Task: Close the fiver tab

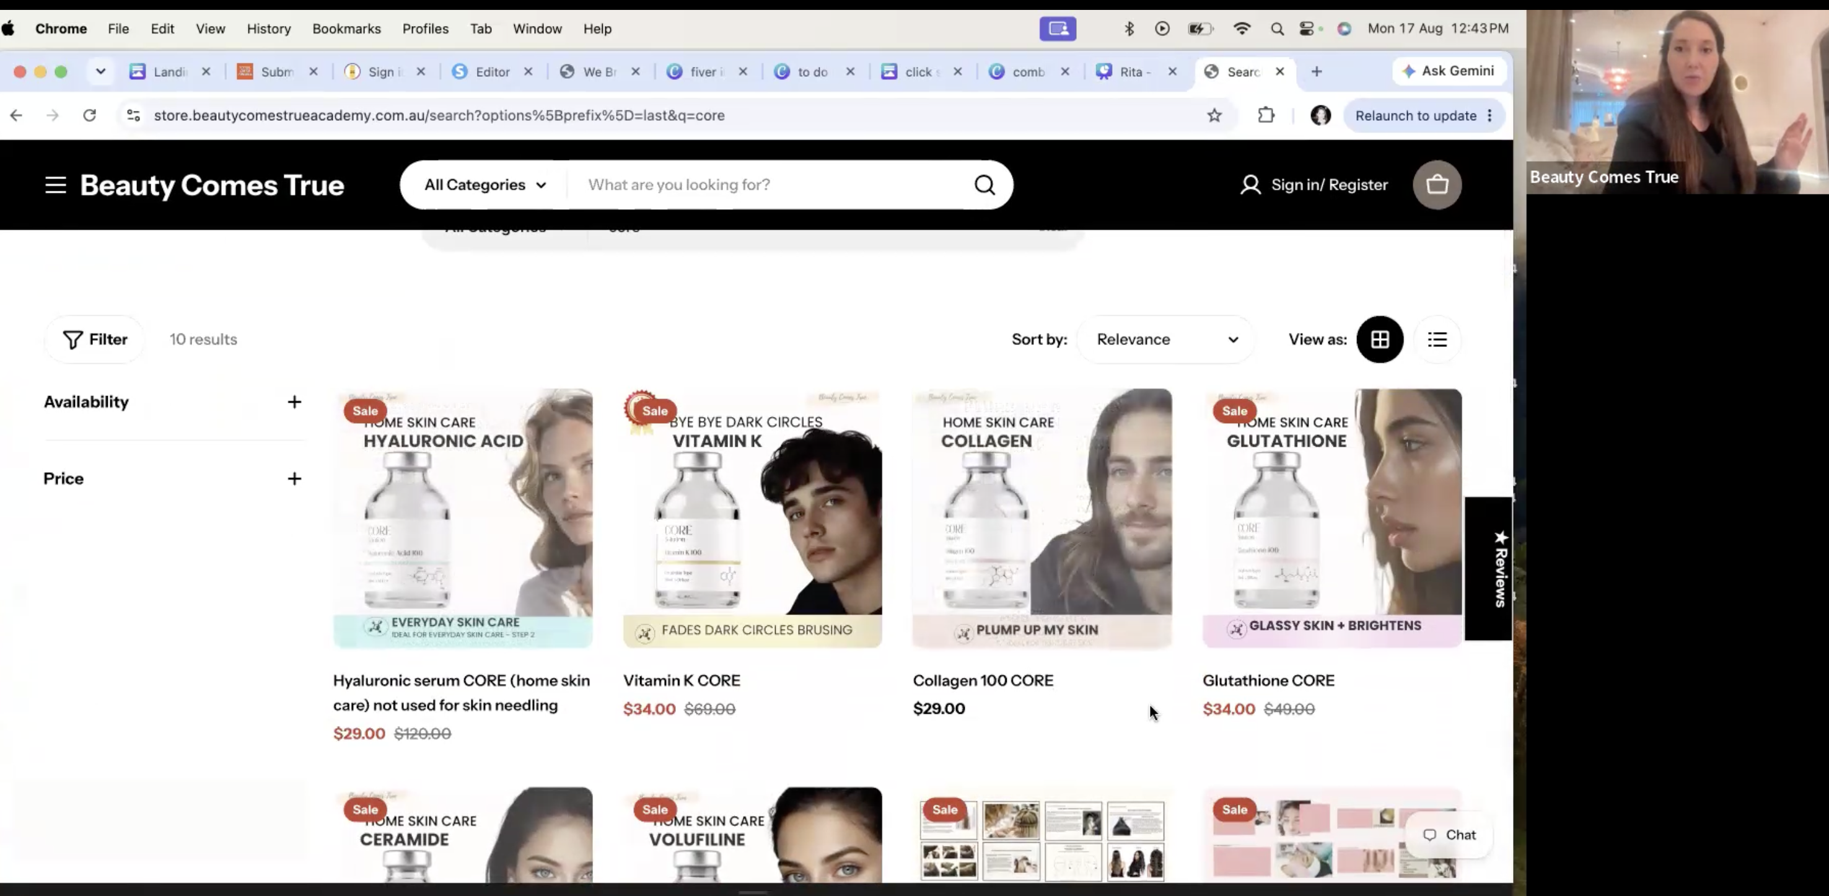Action: (x=743, y=71)
